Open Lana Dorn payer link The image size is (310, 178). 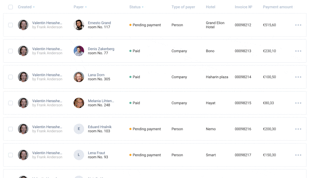(x=96, y=75)
